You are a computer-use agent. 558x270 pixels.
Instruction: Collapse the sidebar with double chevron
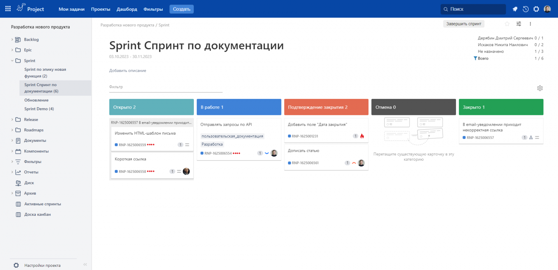(x=85, y=265)
